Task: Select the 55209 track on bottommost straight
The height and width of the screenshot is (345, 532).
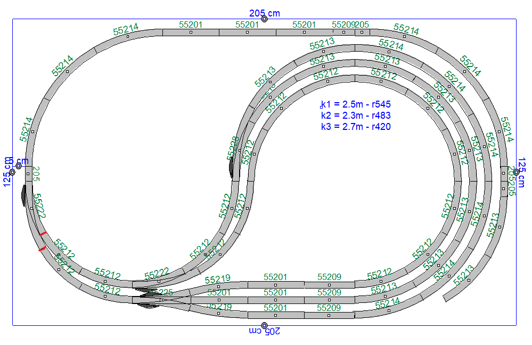Action: tap(329, 315)
